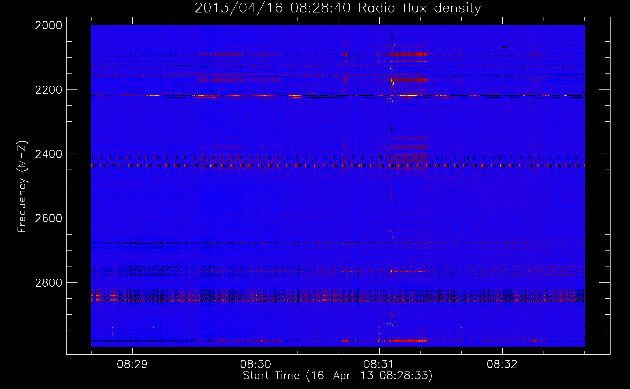Click the 08:32 time tick label

(x=502, y=364)
